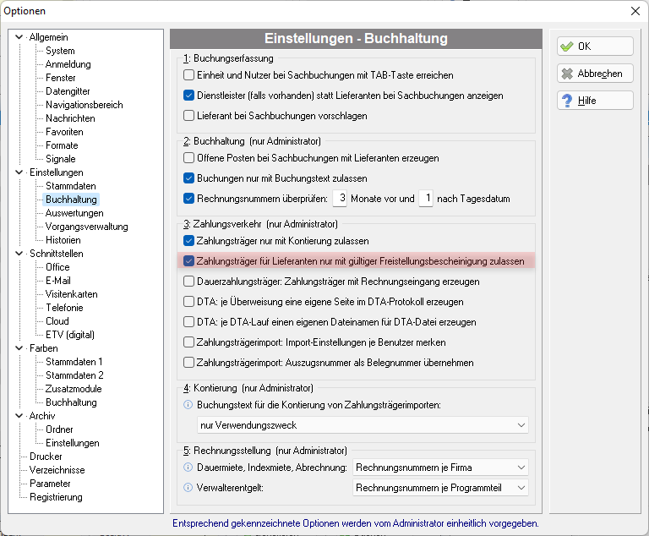Open Navigationsbereich settings
The height and width of the screenshot is (536, 649).
coord(84,105)
